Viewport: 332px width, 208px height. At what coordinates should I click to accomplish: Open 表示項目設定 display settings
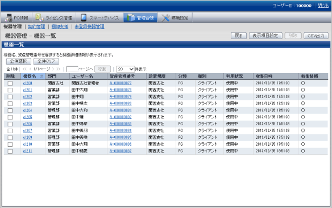pyautogui.click(x=265, y=36)
